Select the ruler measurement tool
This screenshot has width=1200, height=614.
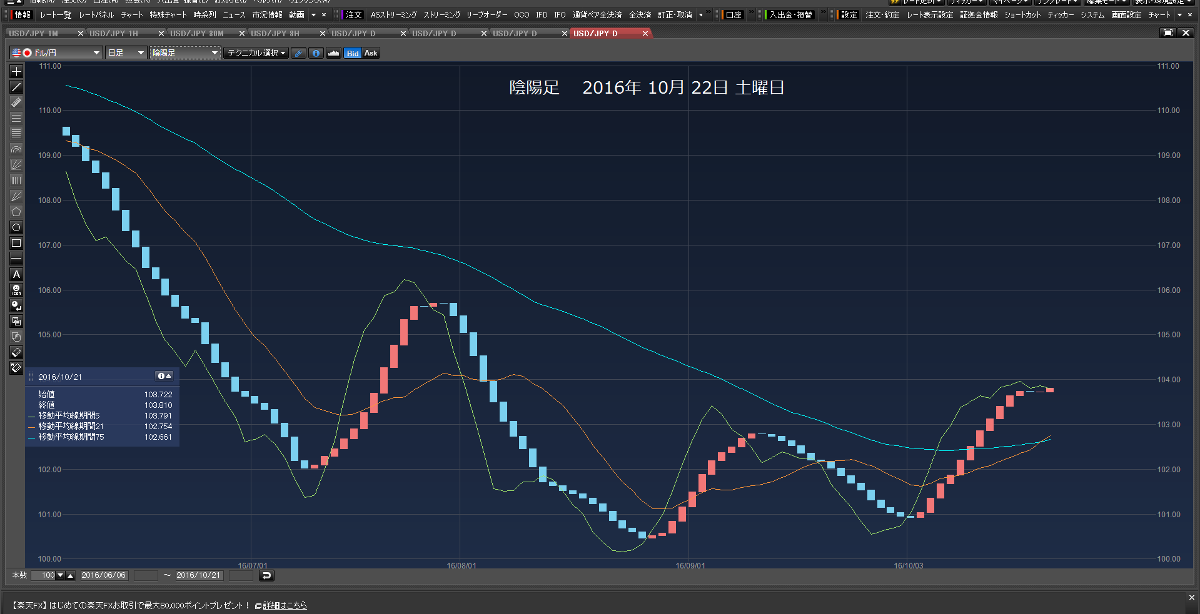(16, 102)
